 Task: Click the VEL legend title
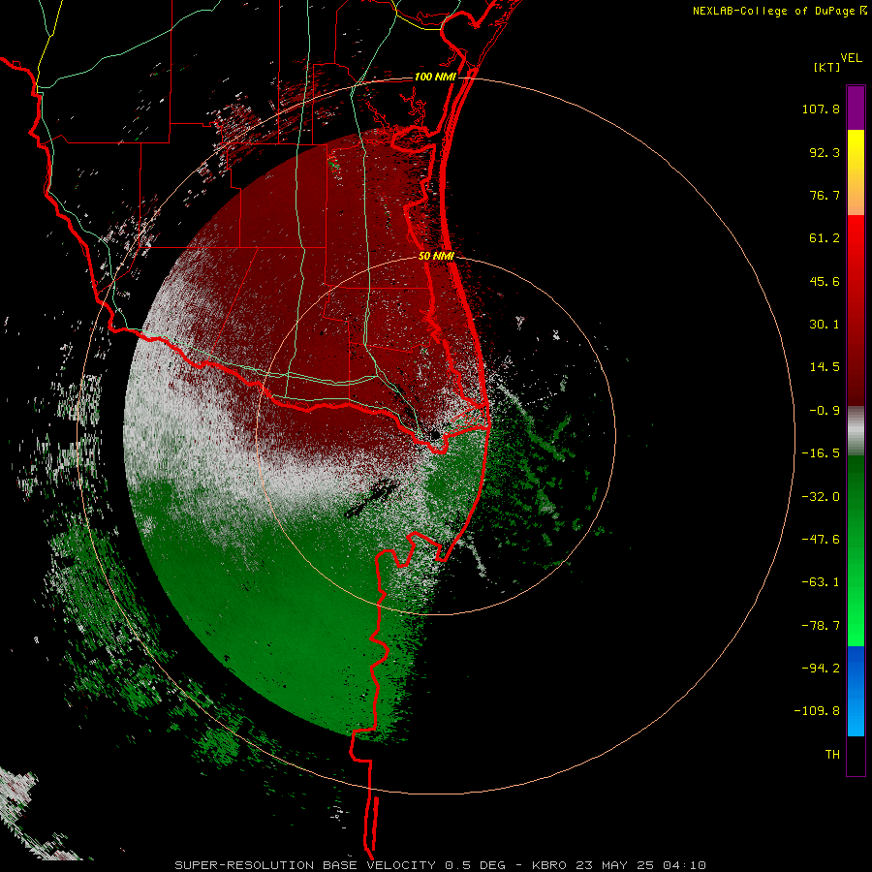851,58
